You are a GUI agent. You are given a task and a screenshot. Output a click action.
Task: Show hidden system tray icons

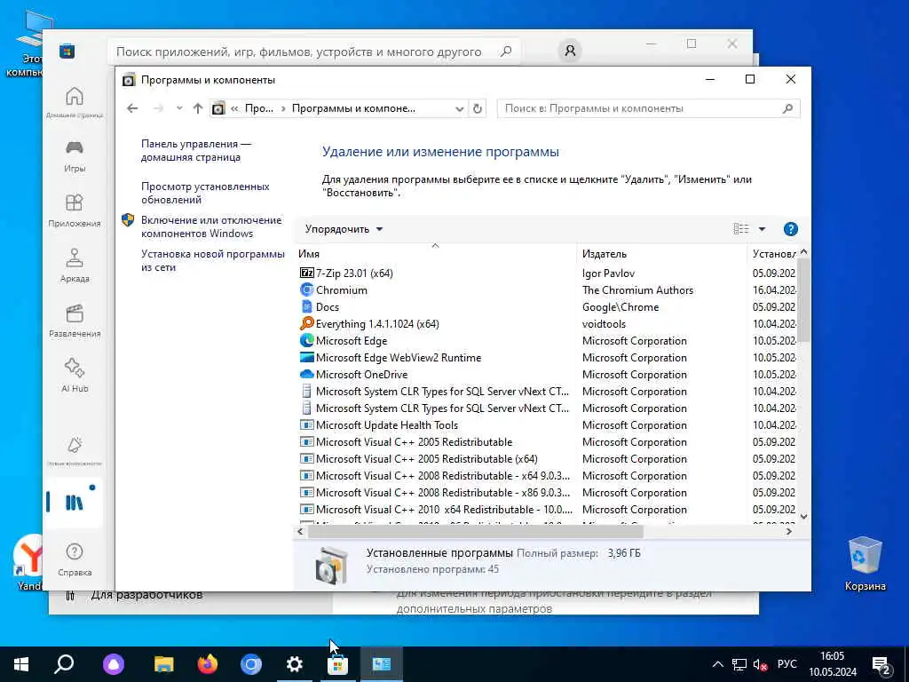tap(717, 664)
